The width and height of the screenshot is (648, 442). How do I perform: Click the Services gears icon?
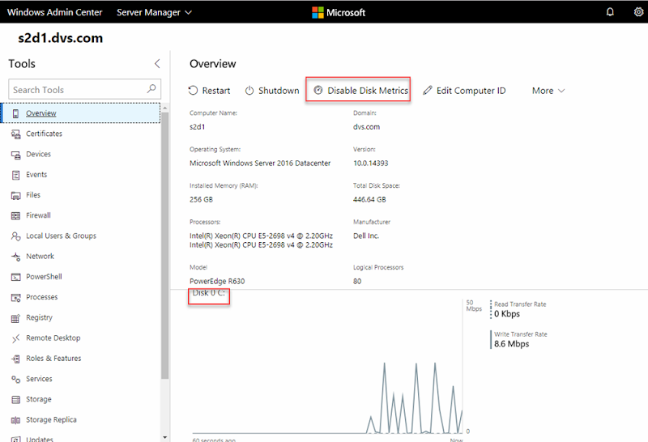tap(15, 379)
